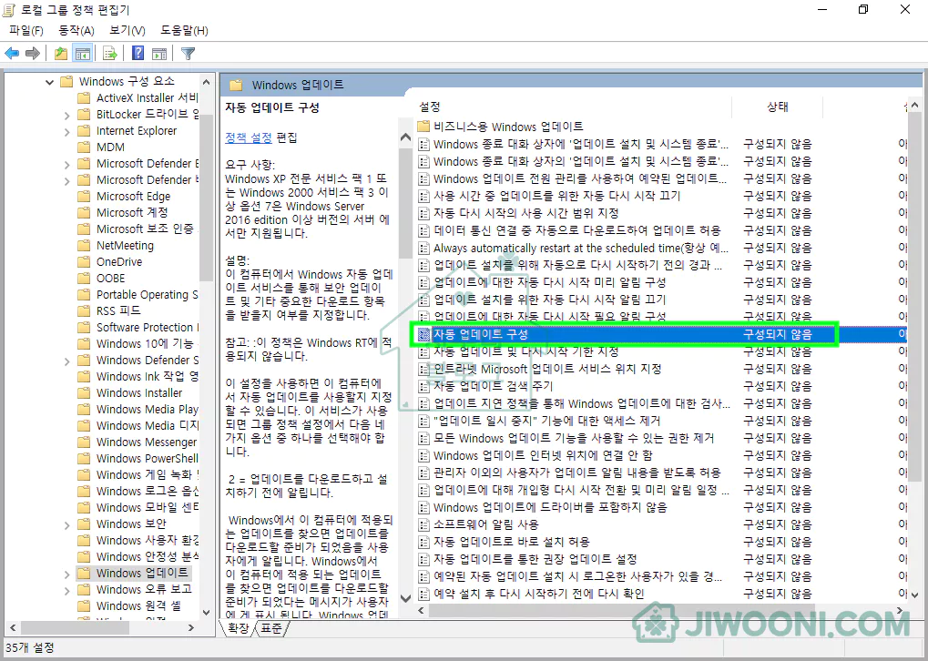Open the 도움말(H) menu
Viewport: 928px width, 661px height.
(184, 30)
